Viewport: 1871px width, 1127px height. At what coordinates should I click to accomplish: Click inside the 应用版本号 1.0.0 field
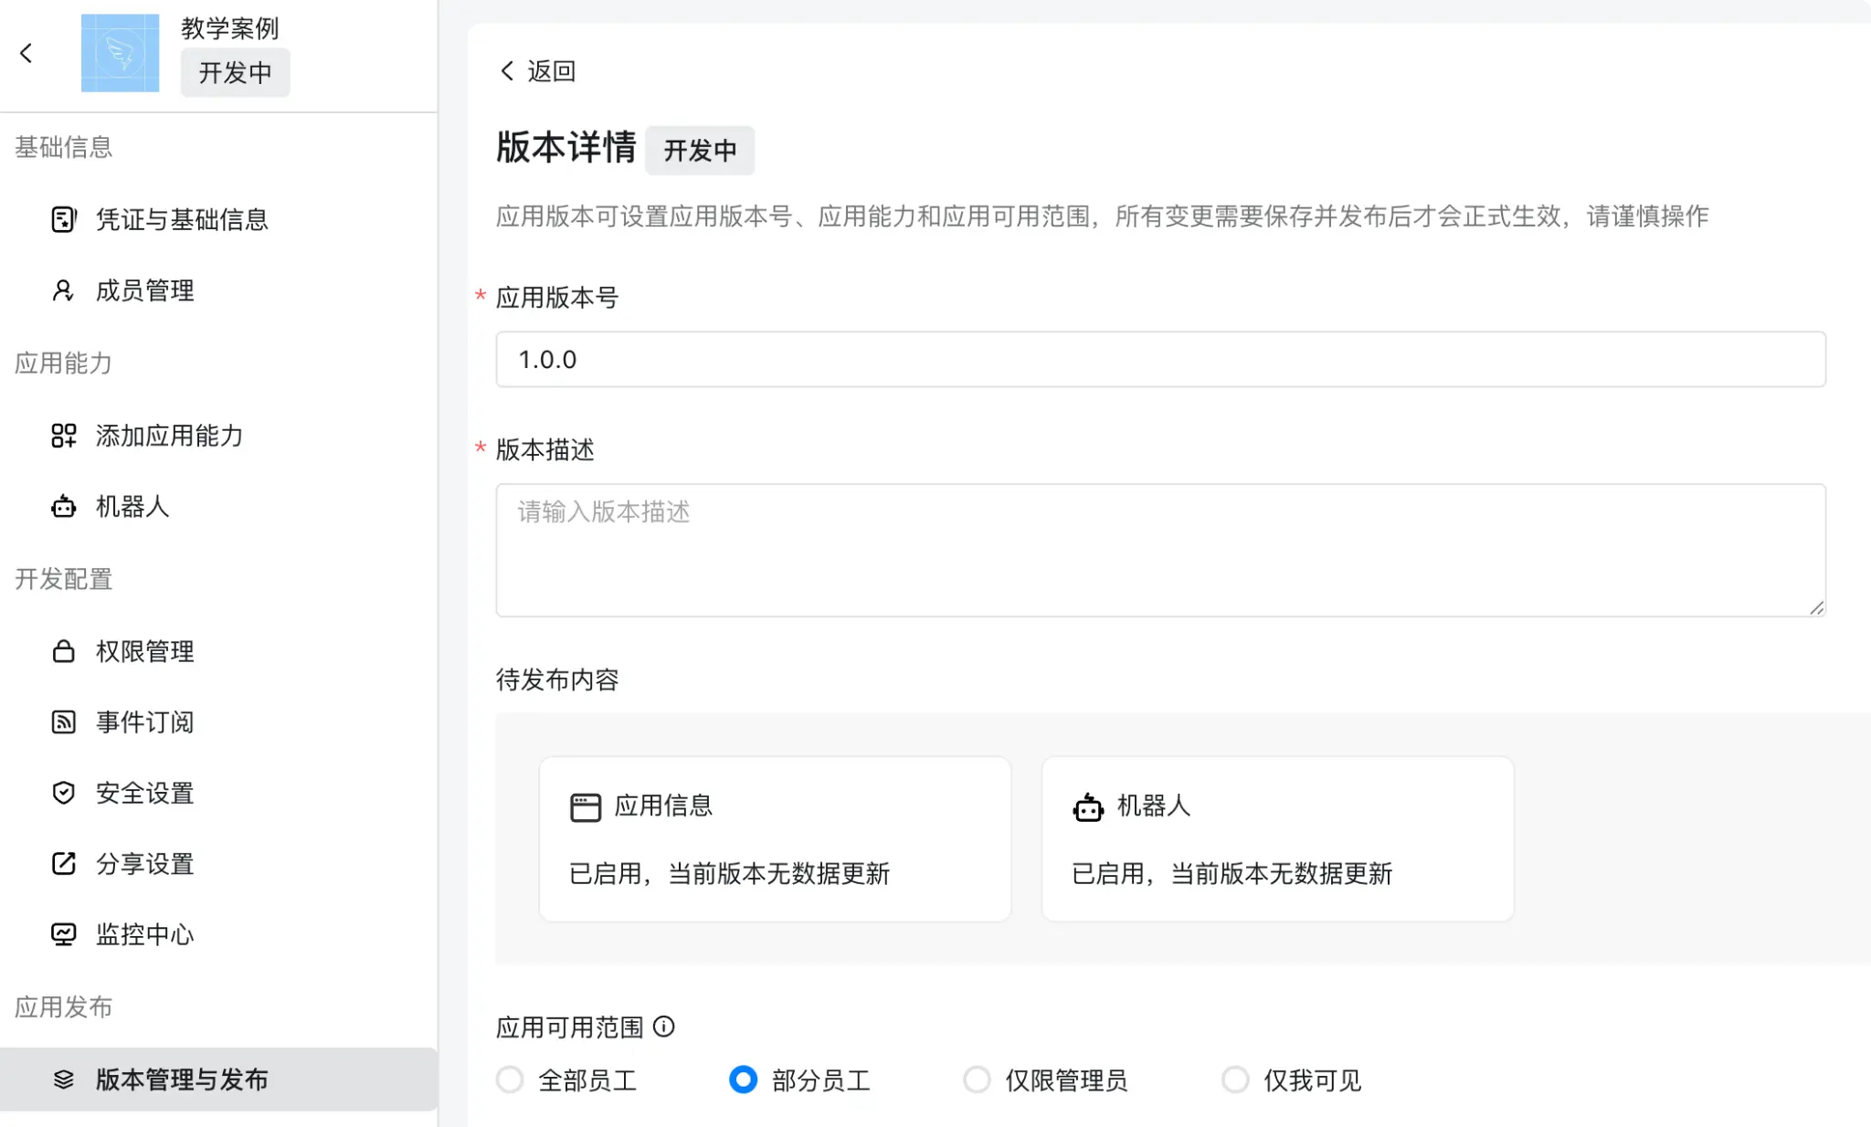tap(914, 359)
